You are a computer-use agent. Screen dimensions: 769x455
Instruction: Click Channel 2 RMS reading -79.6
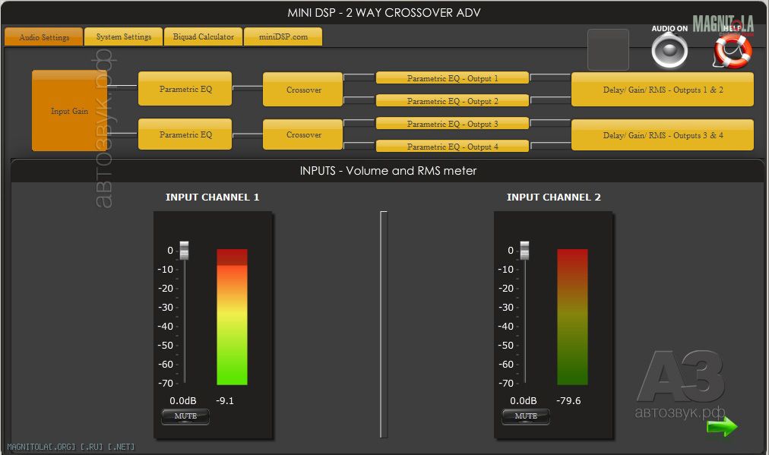[568, 400]
